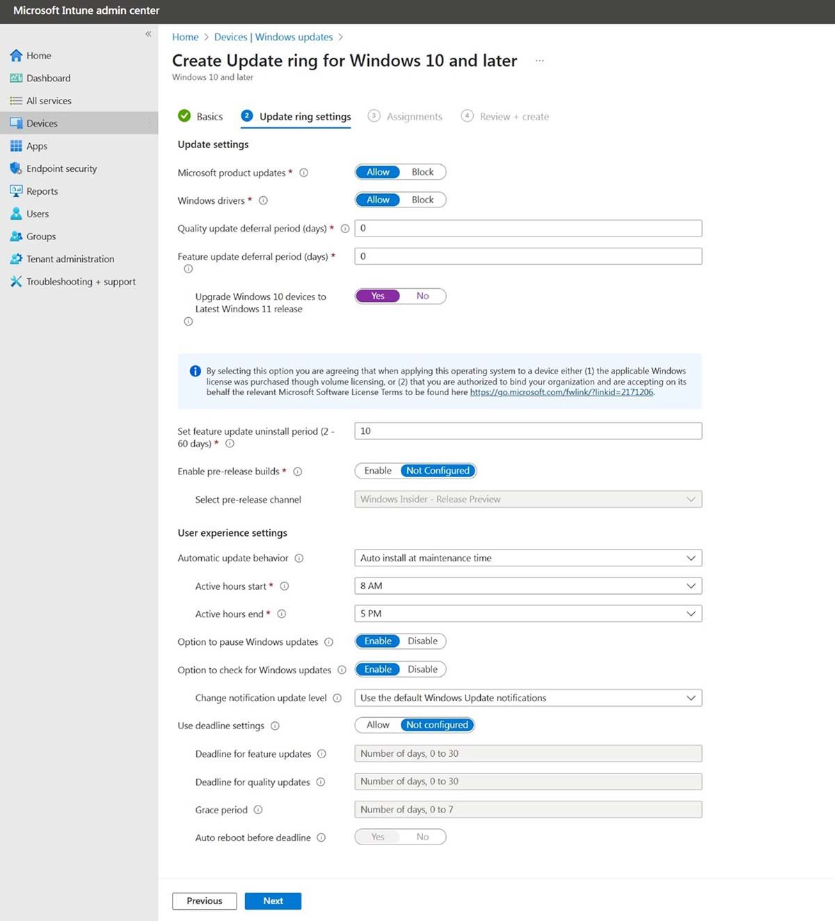
Task: Select No for Upgrade to Windows 11
Action: coord(422,296)
